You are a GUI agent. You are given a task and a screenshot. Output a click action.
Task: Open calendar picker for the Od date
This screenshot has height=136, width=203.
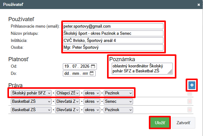click(x=93, y=66)
